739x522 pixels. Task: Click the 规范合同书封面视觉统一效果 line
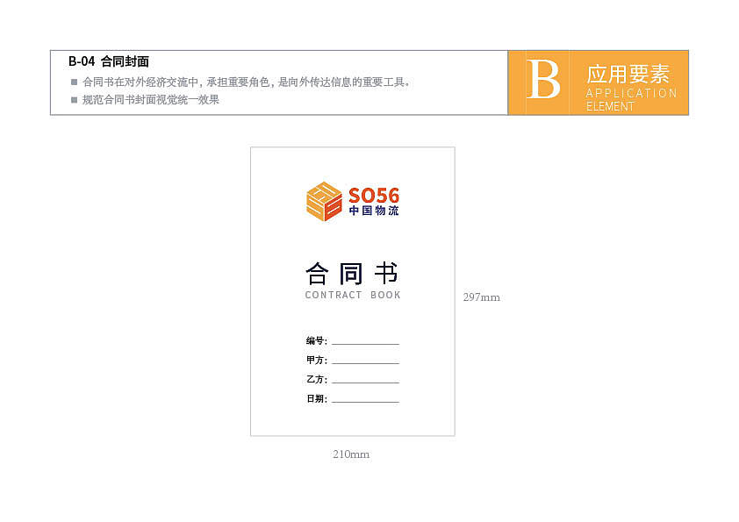151,99
